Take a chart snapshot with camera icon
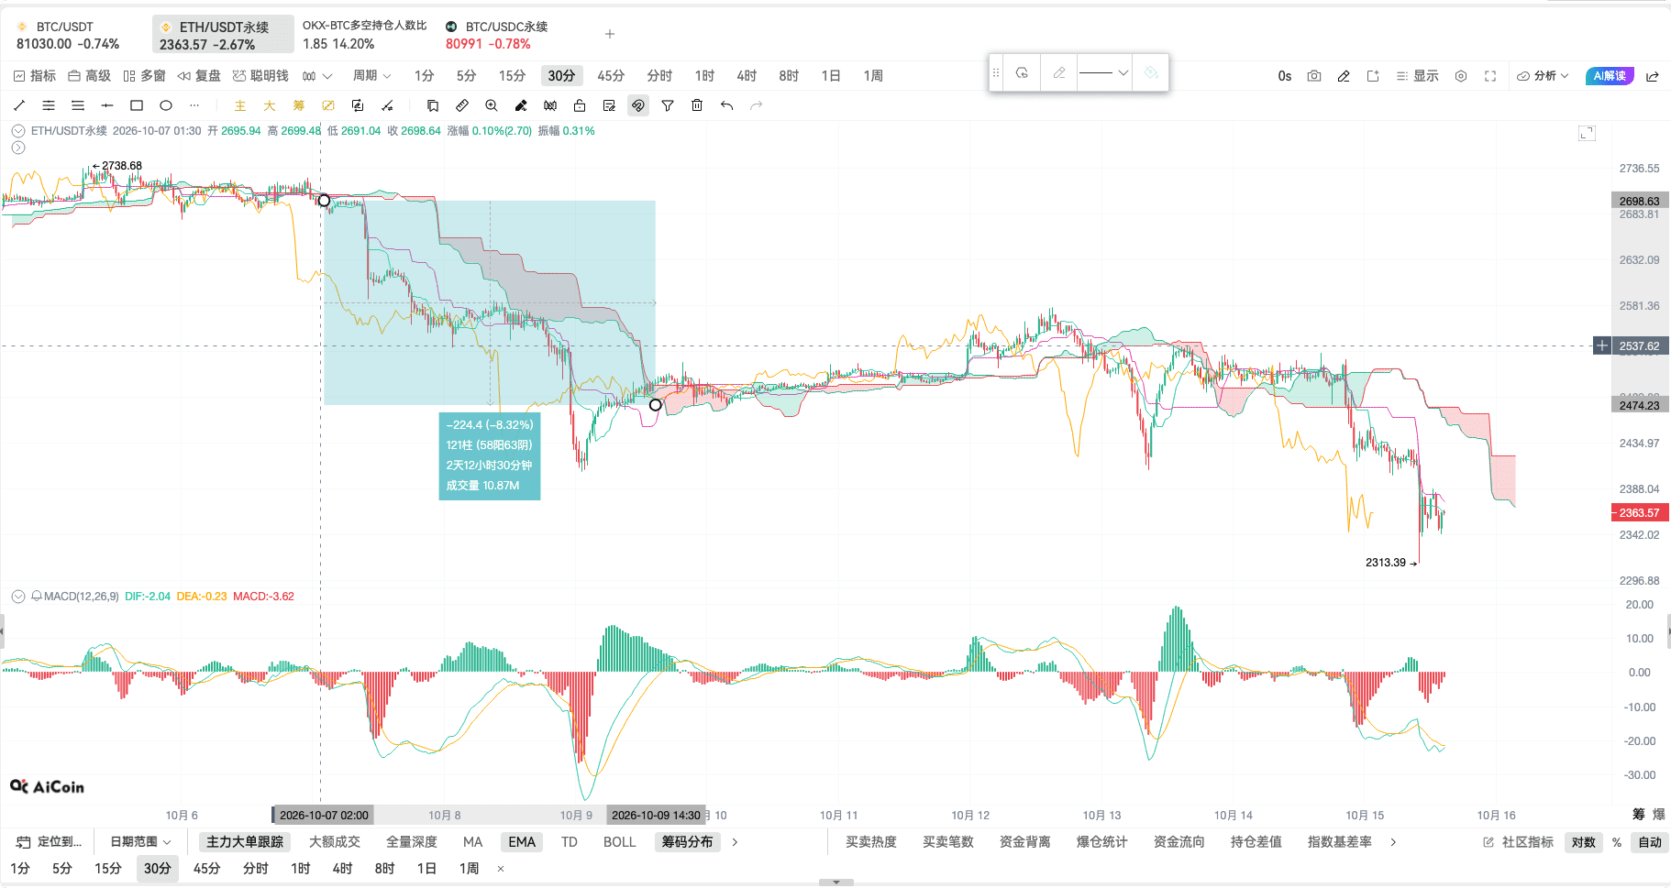 pyautogui.click(x=1314, y=76)
